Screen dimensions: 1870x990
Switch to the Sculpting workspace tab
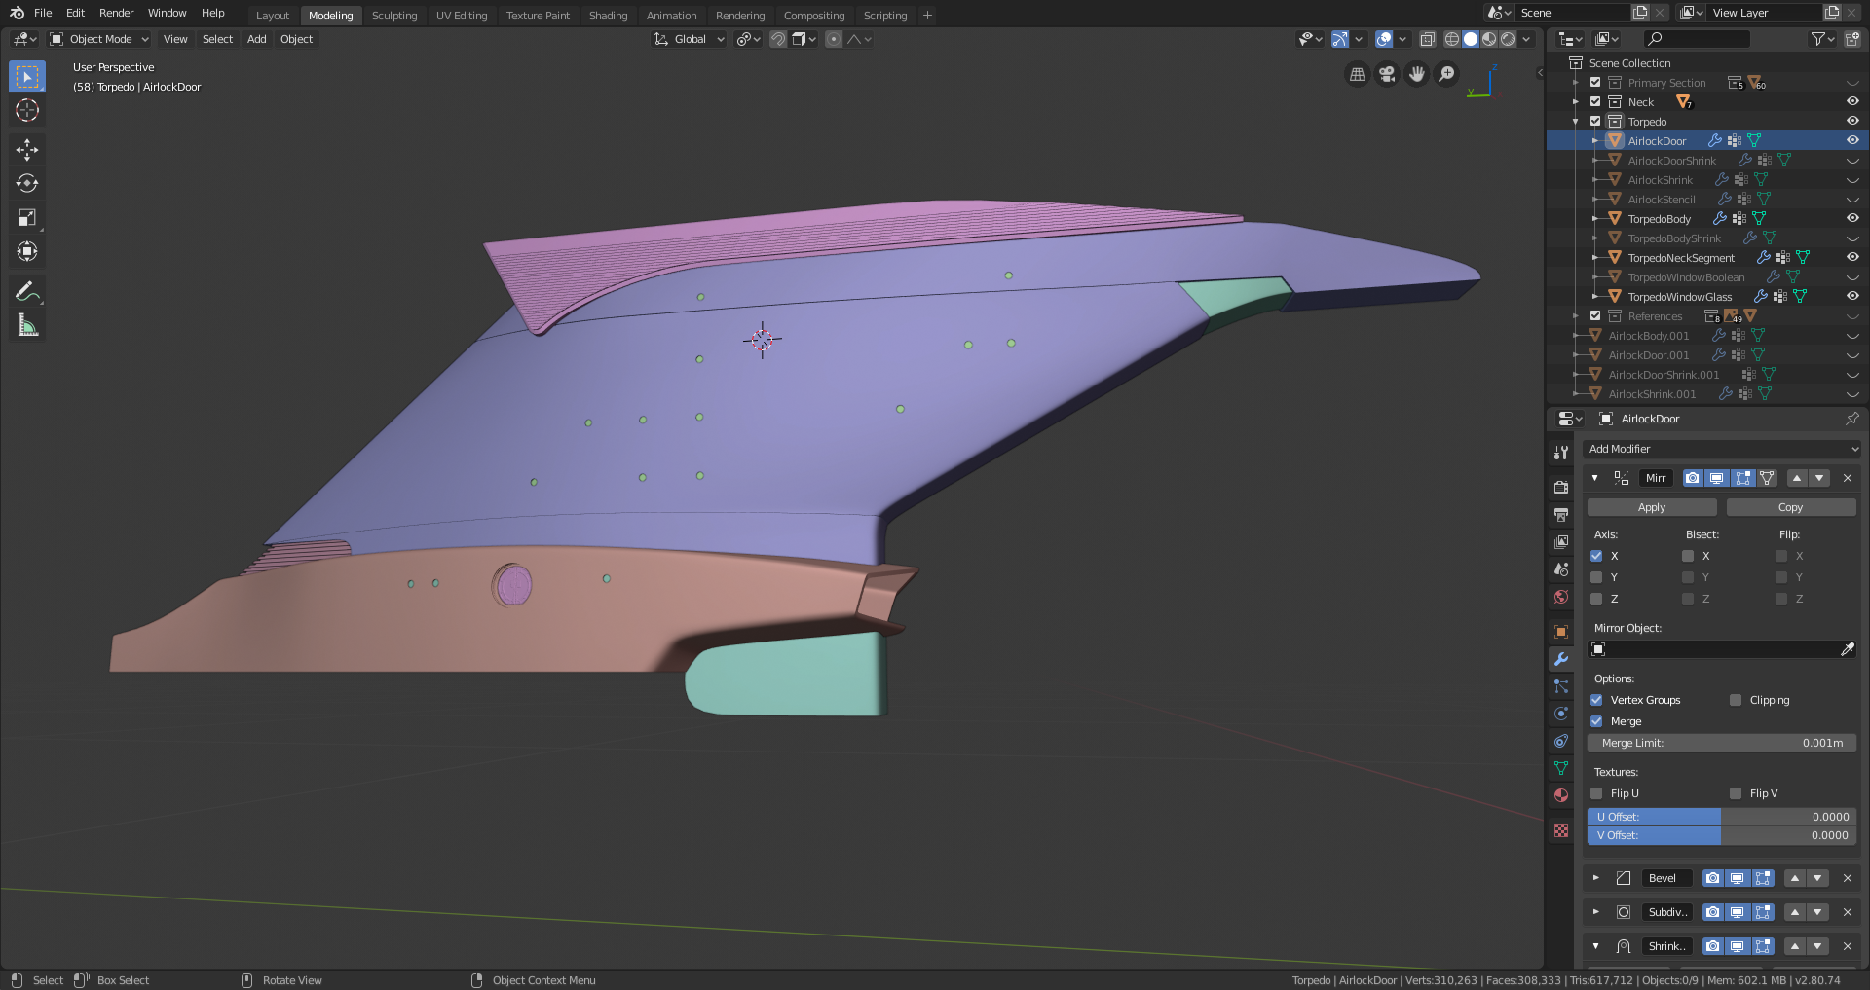[393, 16]
